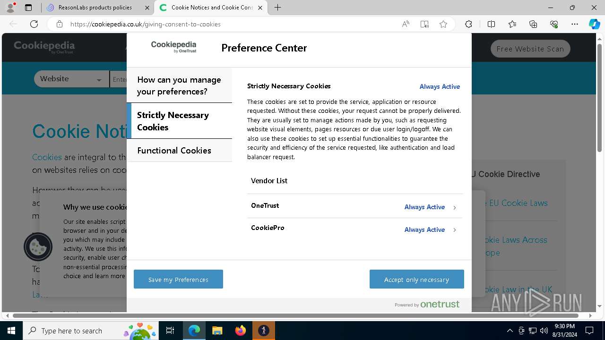
Task: Click Free Website Scan button
Action: pyautogui.click(x=530, y=49)
